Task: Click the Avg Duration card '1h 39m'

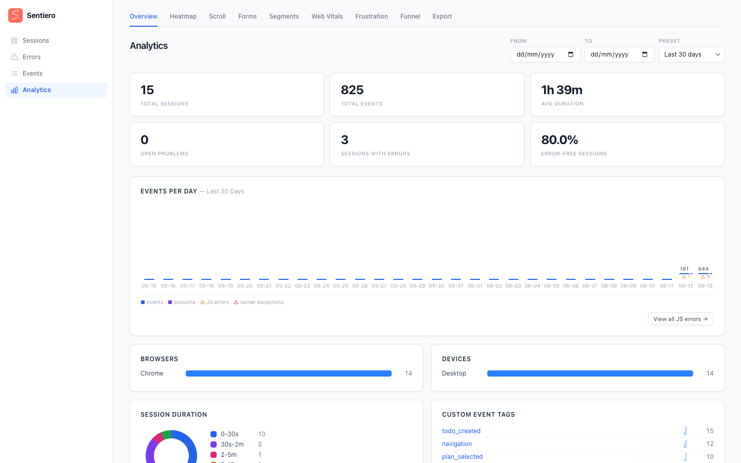Action: click(627, 95)
